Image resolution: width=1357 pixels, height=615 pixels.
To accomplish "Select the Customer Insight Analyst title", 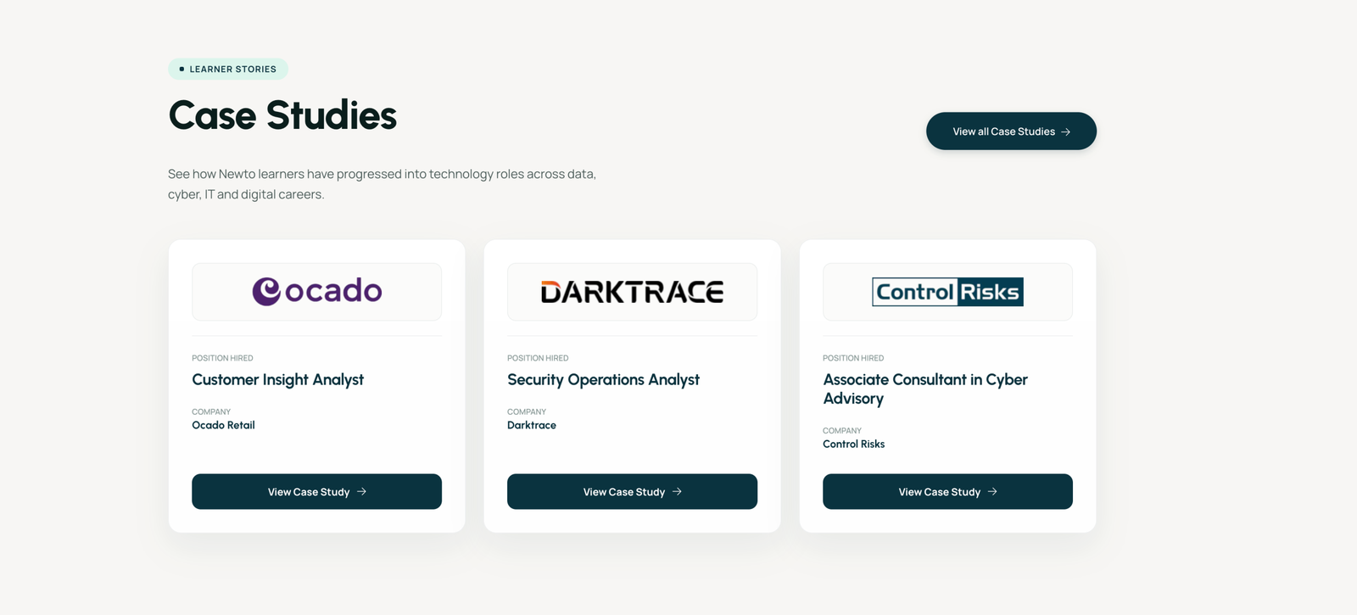I will click(x=277, y=380).
